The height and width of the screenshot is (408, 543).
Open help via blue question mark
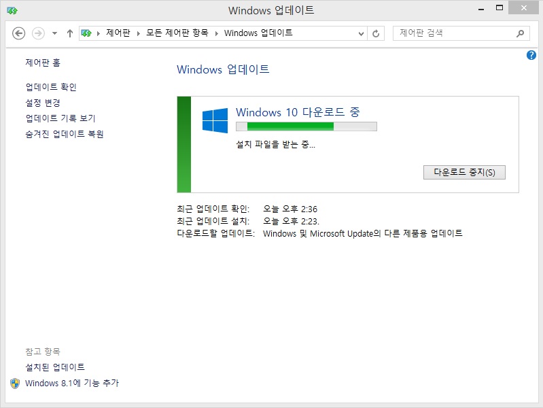[x=531, y=55]
